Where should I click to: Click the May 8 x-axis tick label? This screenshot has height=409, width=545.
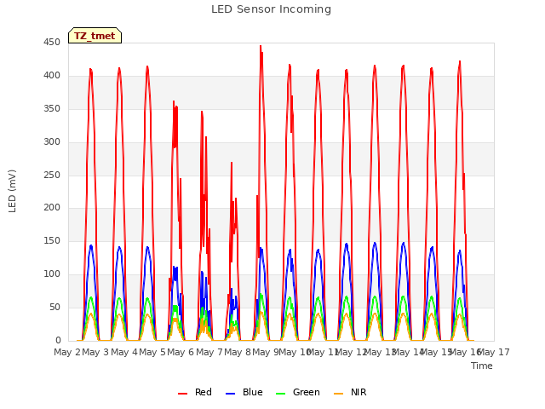coord(238,352)
